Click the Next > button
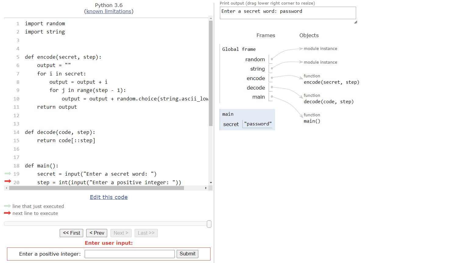This screenshot has height=263, width=456. (x=121, y=233)
